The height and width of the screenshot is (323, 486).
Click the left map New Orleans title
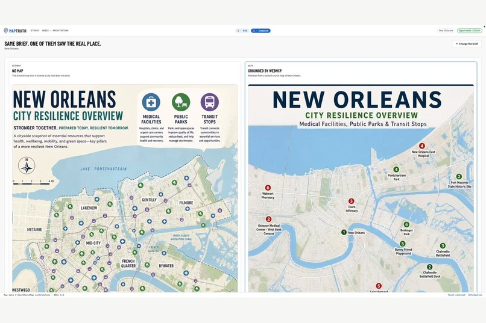pyautogui.click(x=65, y=99)
